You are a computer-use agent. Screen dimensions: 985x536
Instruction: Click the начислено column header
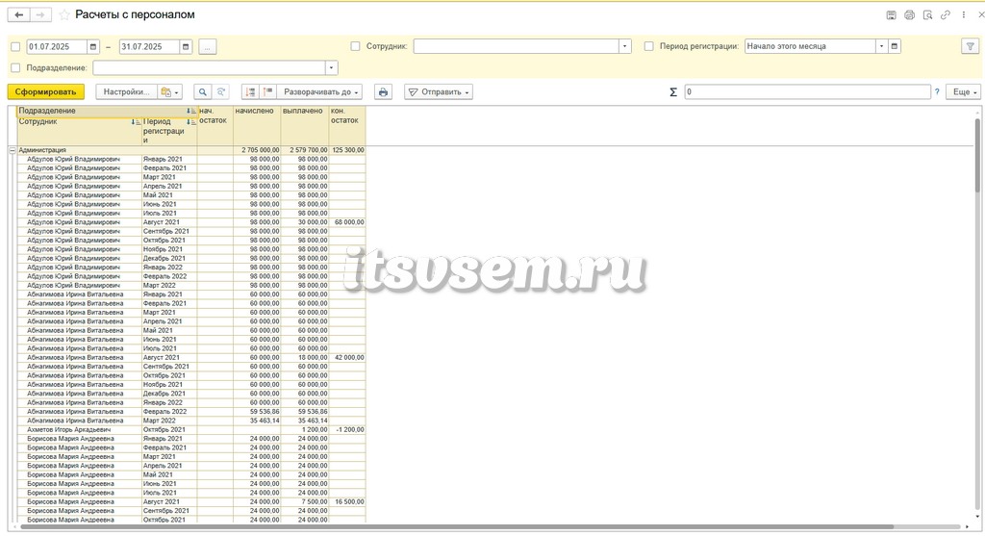(x=257, y=126)
